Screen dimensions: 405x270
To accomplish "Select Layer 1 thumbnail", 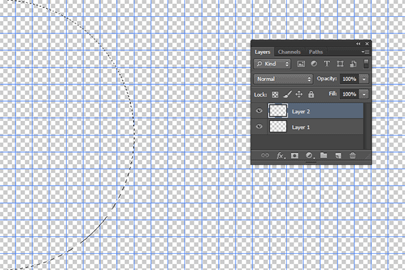I will pyautogui.click(x=278, y=127).
